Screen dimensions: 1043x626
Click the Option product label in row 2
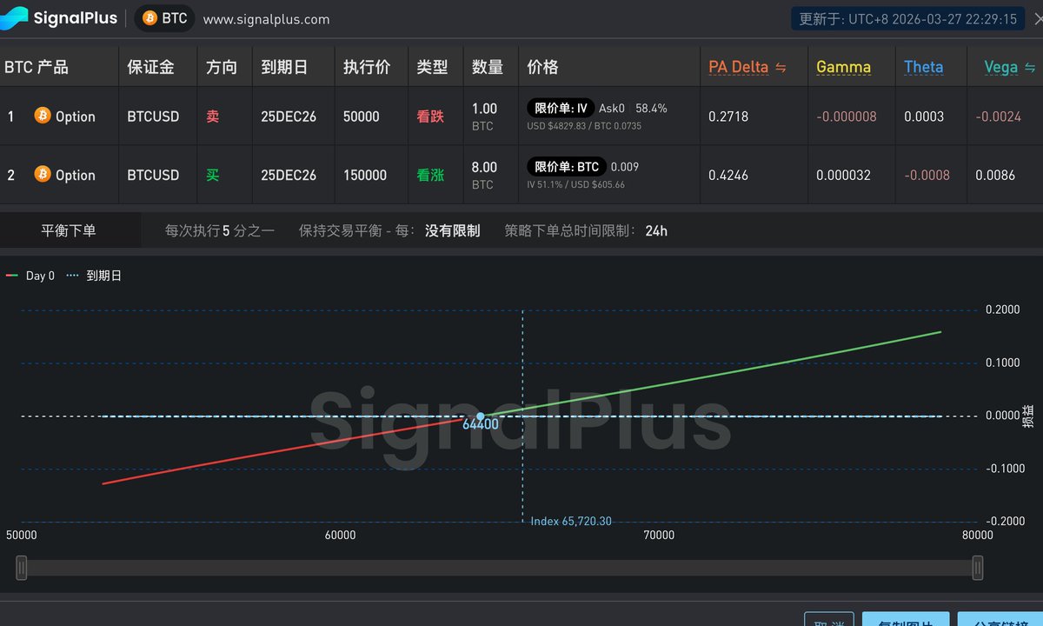(x=75, y=175)
